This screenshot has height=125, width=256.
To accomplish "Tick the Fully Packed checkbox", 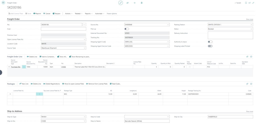I will (189, 67).
